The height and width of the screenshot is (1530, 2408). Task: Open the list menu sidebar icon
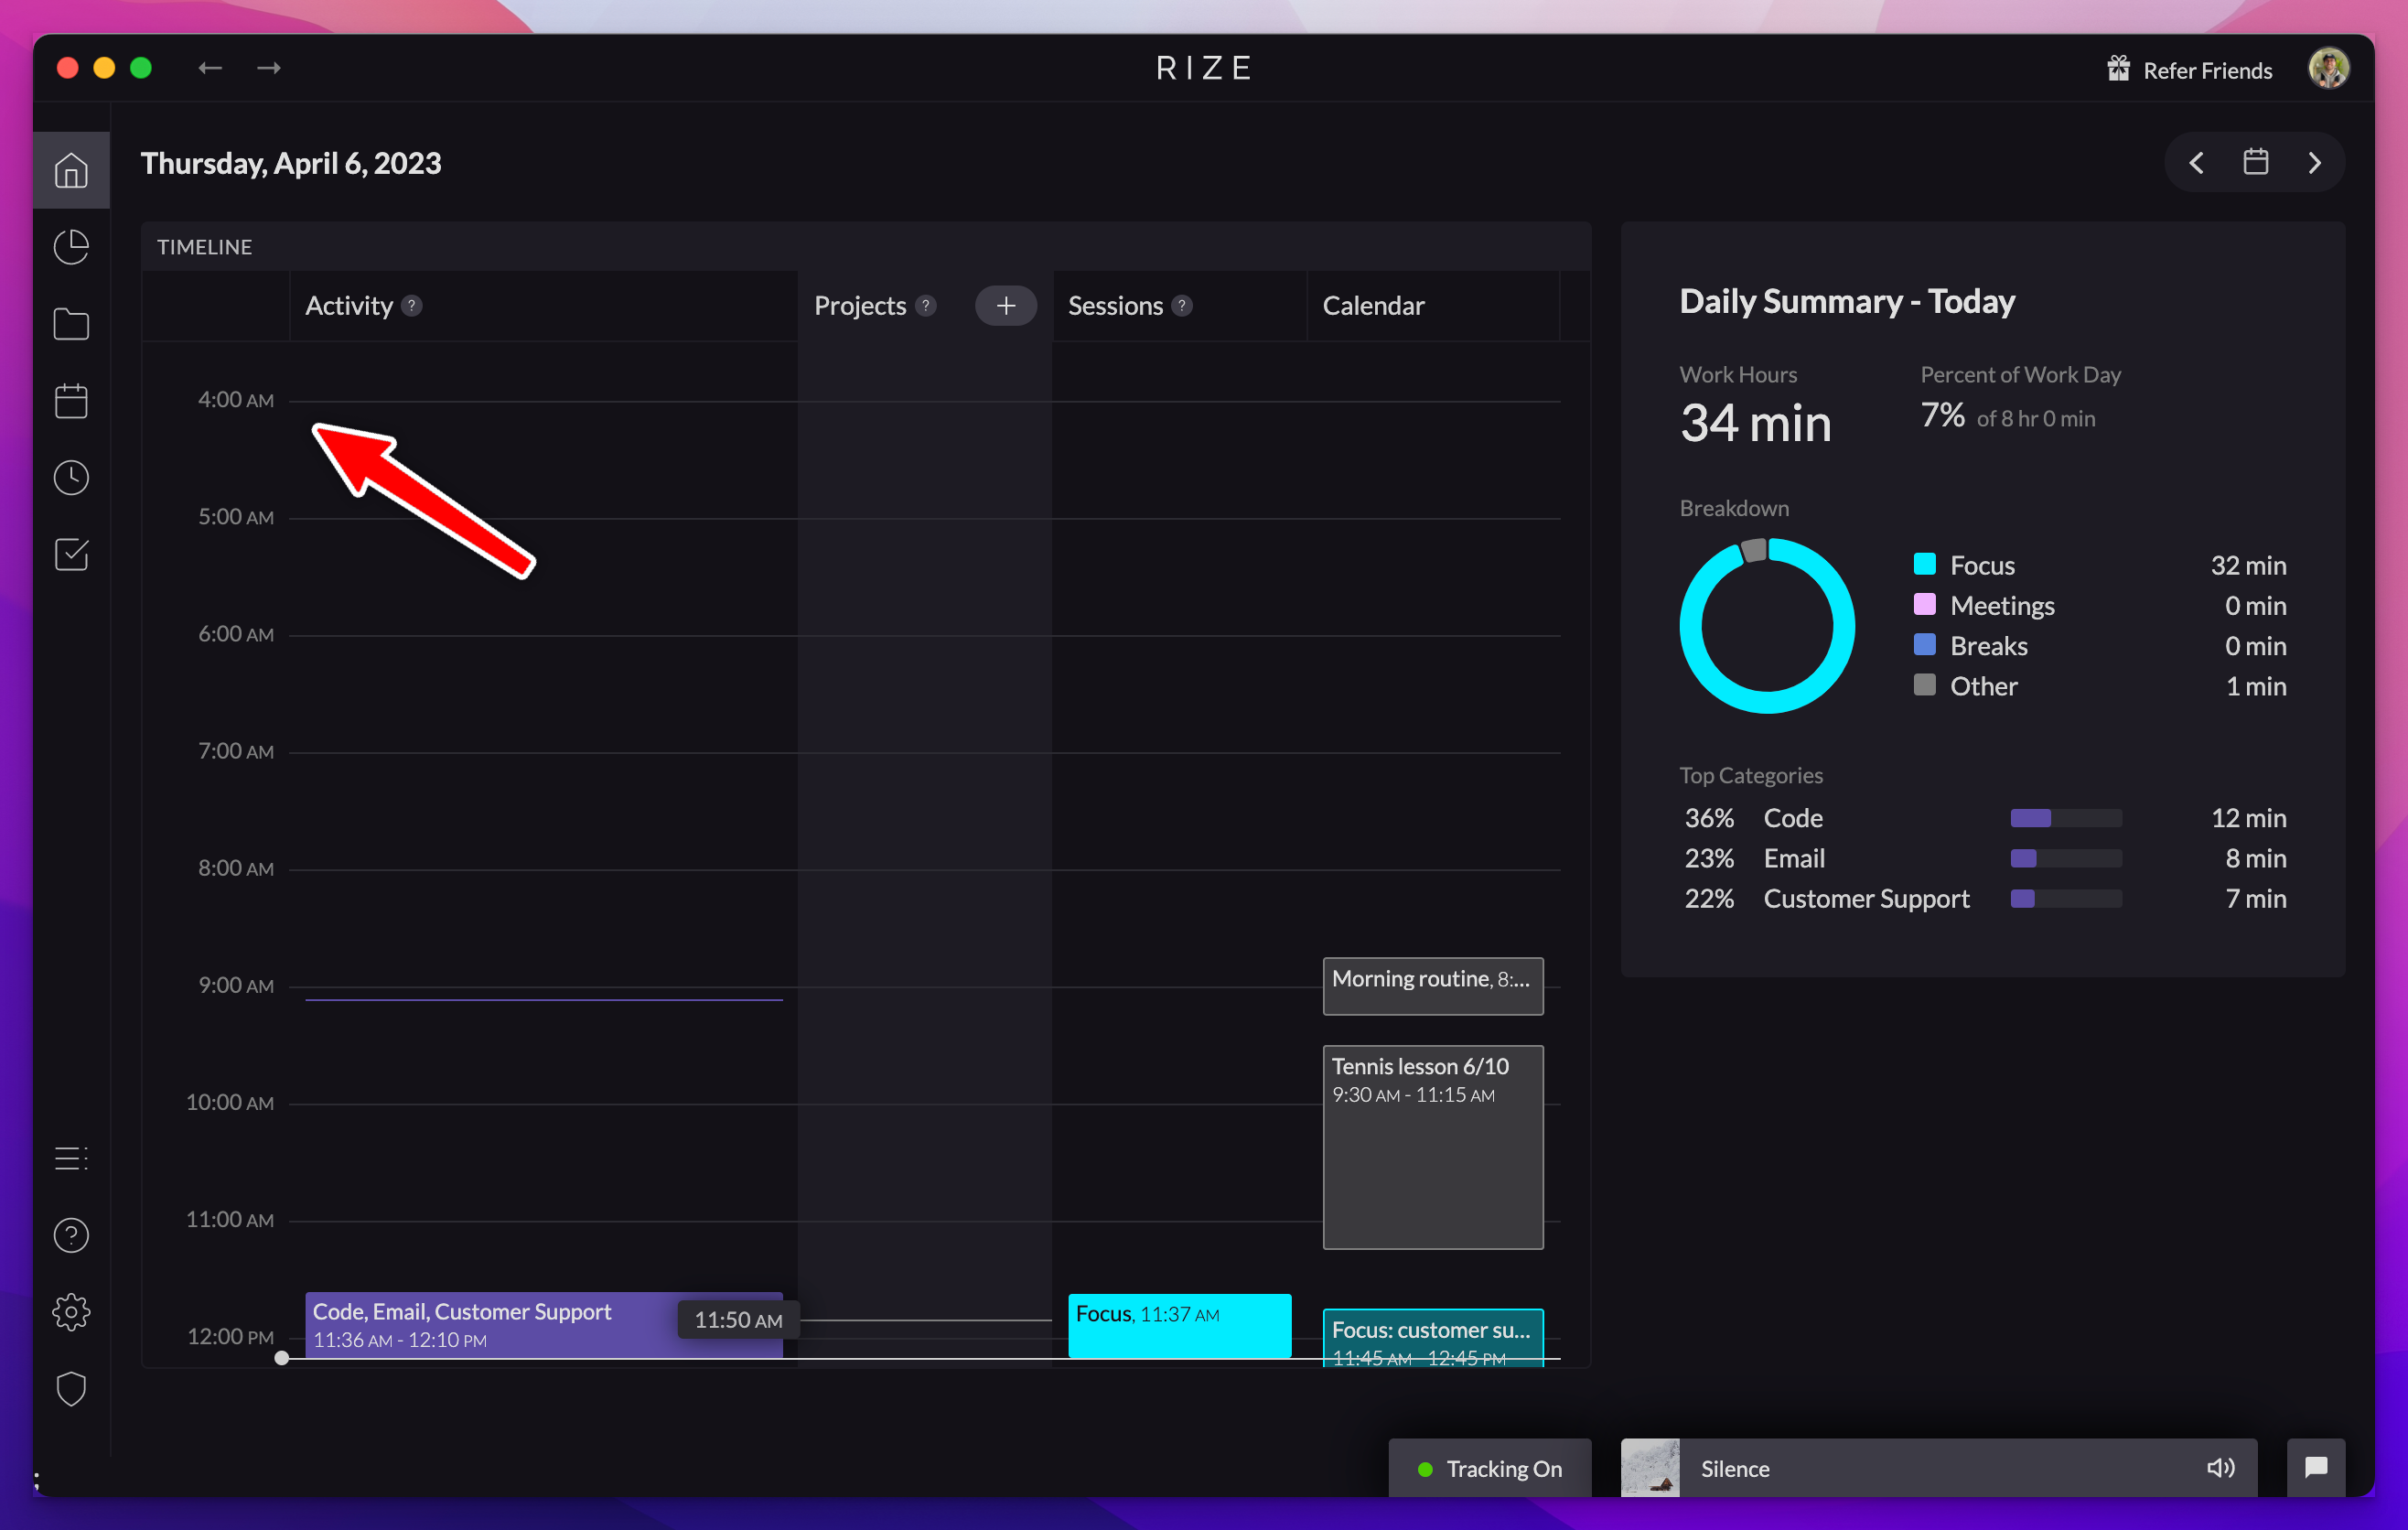71,1158
